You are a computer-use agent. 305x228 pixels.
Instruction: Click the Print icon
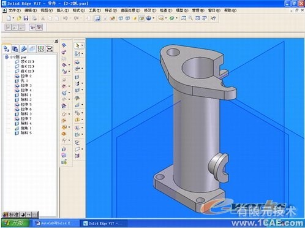[x=34, y=18]
